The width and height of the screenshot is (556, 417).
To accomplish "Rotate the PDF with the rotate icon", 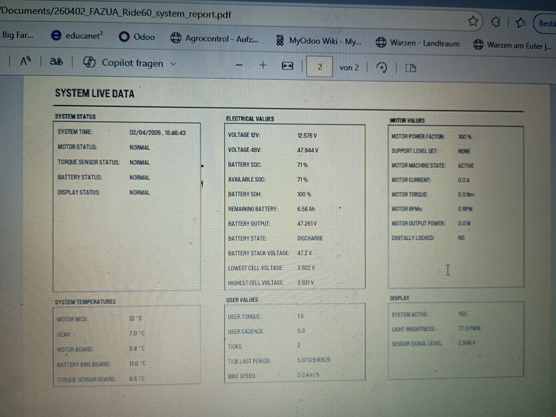I will [x=382, y=68].
